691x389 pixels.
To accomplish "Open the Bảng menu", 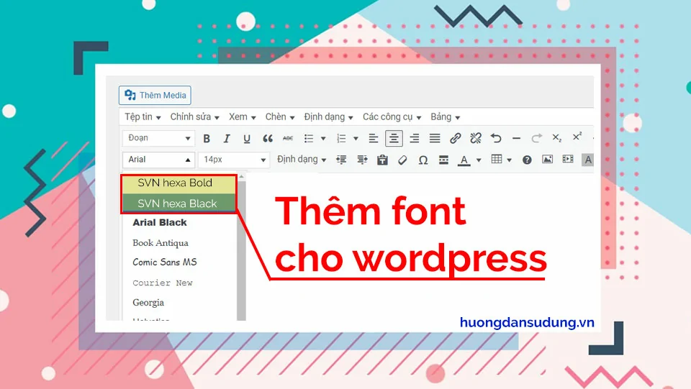I will pos(445,117).
